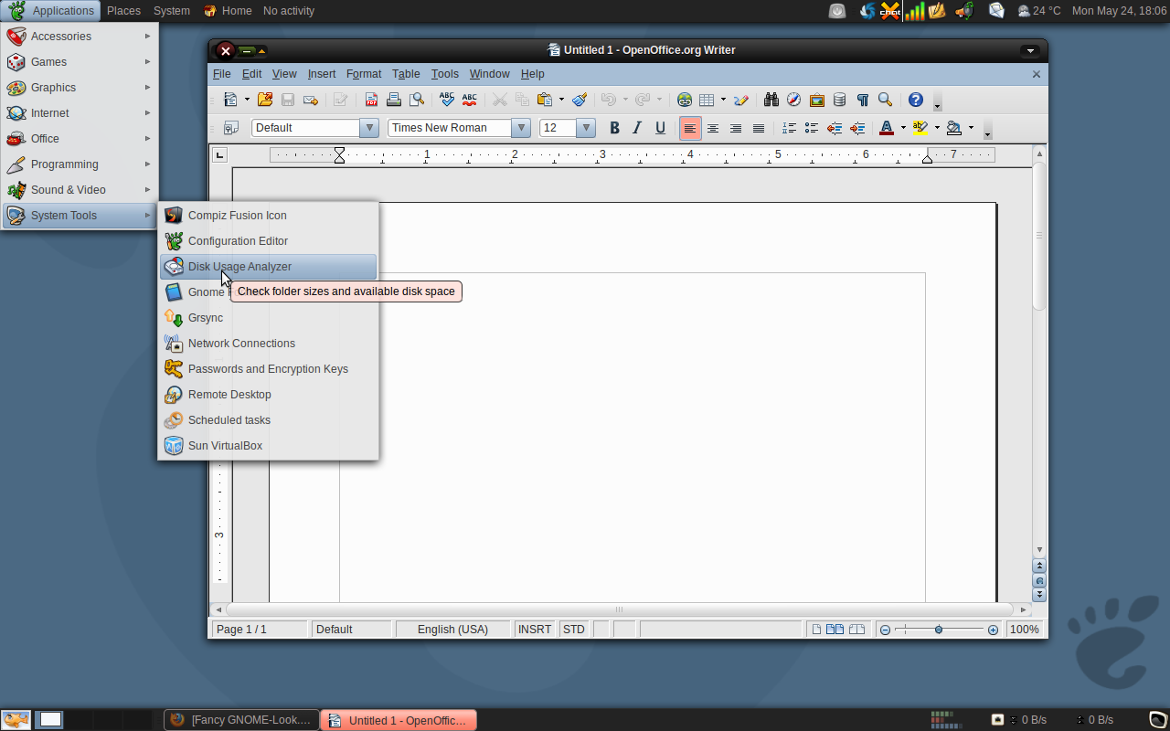Open the New document icon in Writer
This screenshot has height=731, width=1170.
(231, 100)
